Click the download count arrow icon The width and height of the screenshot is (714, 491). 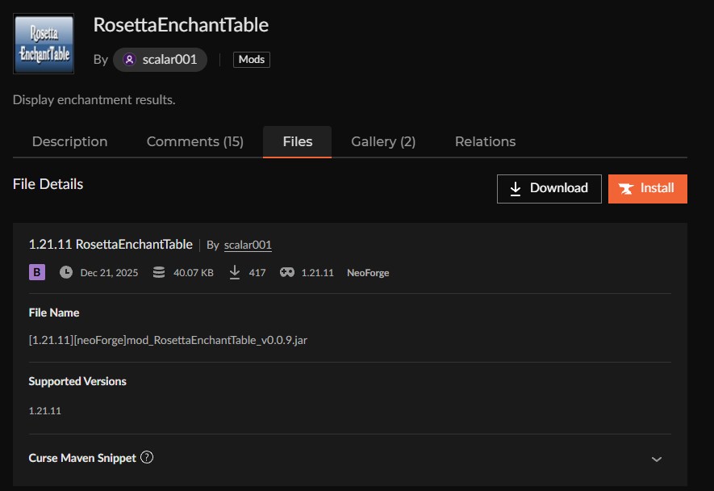click(235, 273)
